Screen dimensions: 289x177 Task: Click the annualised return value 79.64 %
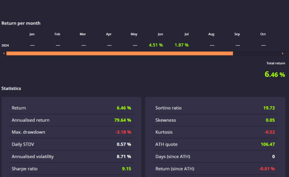click(123, 120)
